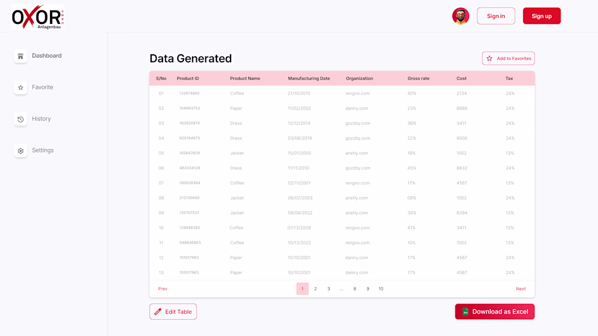Click the Settings gear icon in sidebar
This screenshot has width=598, height=336.
click(x=21, y=151)
